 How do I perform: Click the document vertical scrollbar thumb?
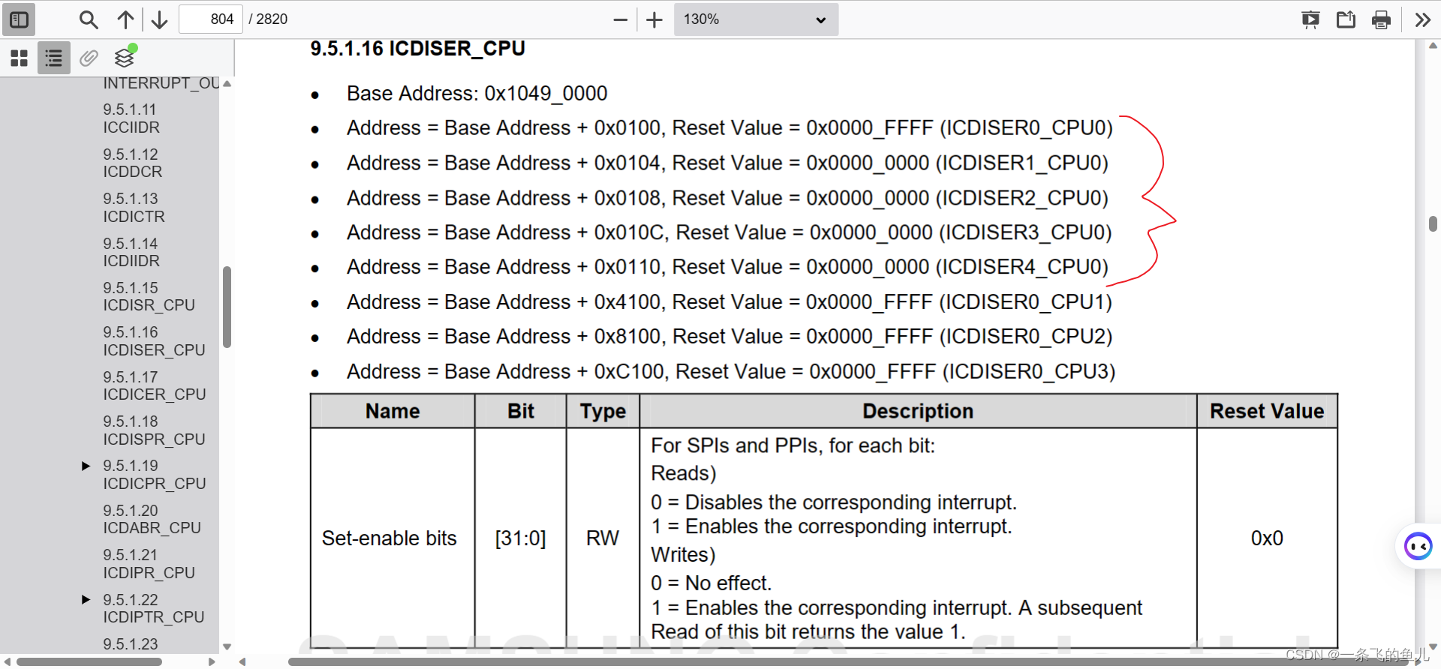click(x=1433, y=223)
